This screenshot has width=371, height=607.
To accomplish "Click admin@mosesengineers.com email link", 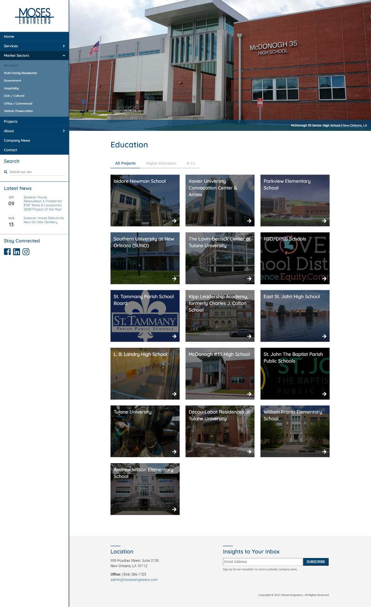I will coord(134,580).
